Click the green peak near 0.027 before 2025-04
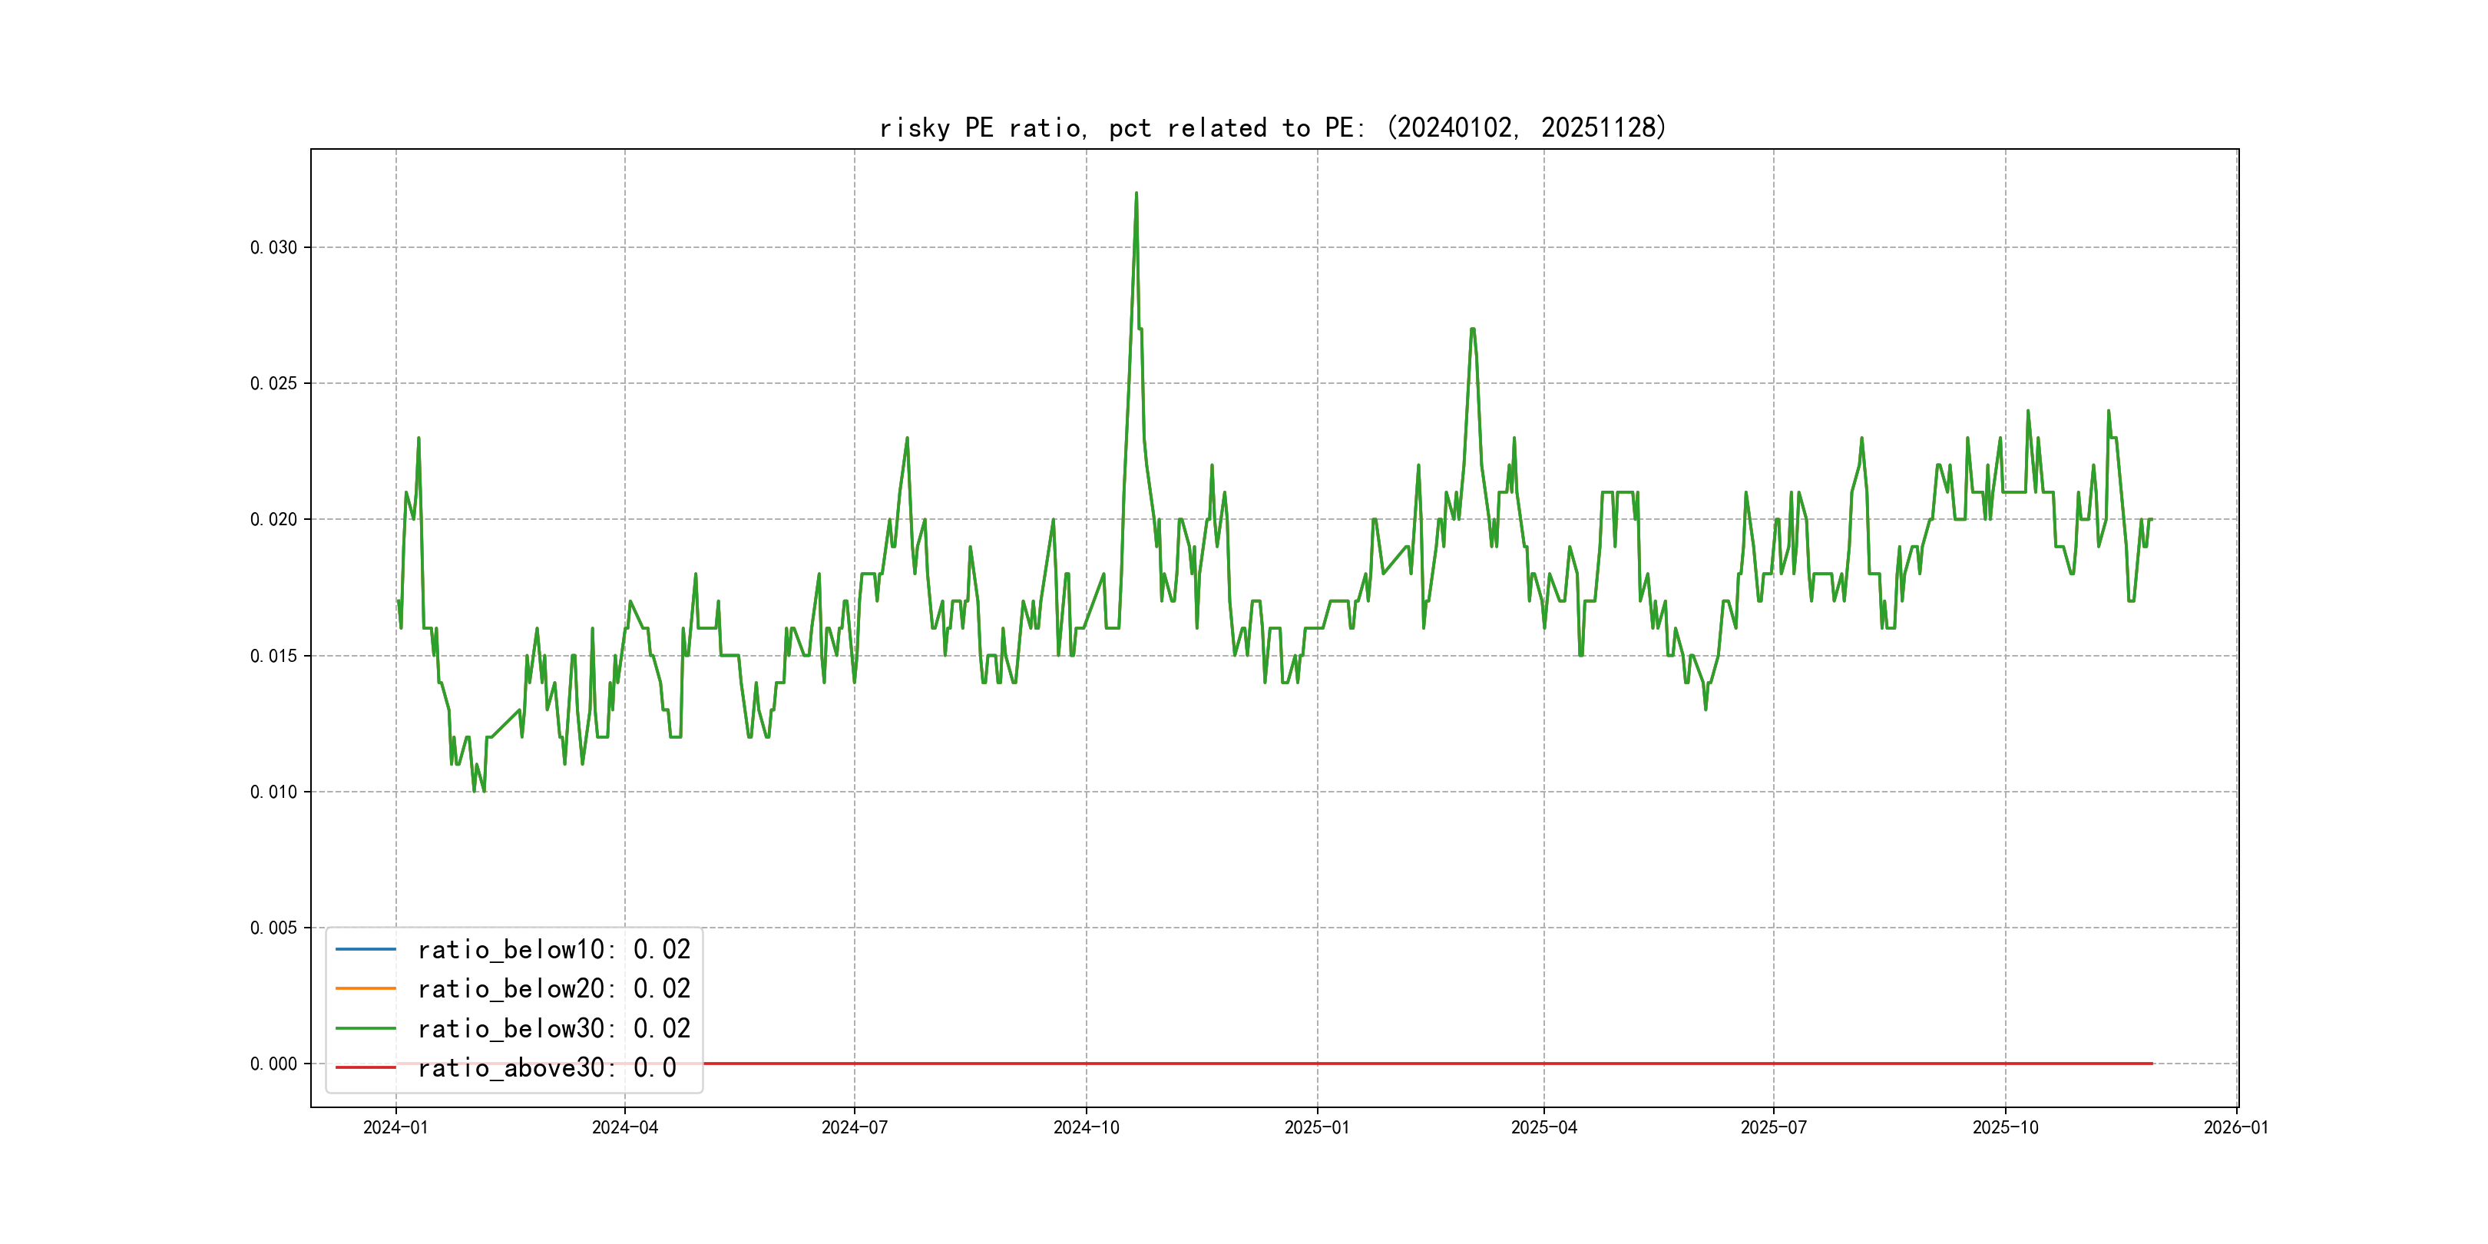The image size is (2488, 1244). tap(1472, 330)
